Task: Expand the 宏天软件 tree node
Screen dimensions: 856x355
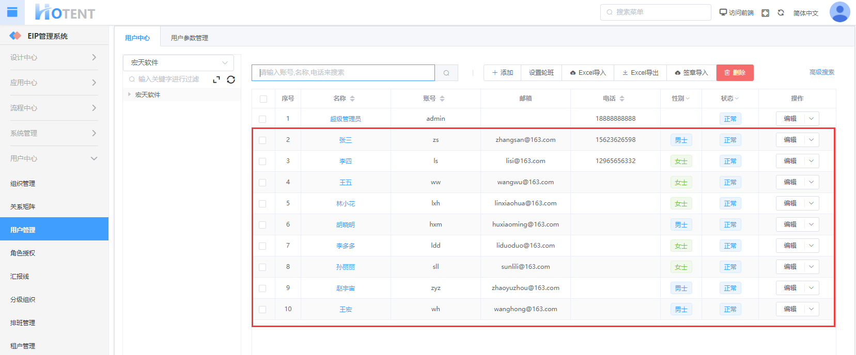Action: coord(129,94)
